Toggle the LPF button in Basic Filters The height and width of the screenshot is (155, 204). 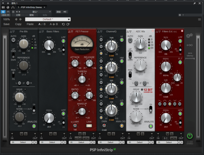[63, 41]
